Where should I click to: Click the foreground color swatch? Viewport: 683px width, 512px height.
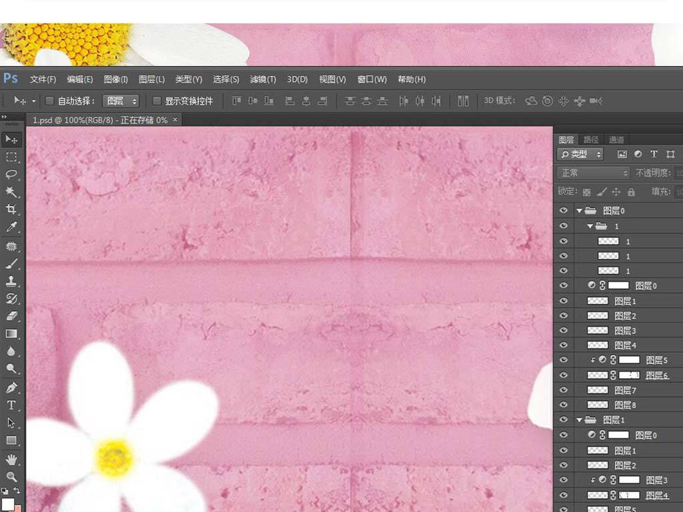[x=7, y=503]
